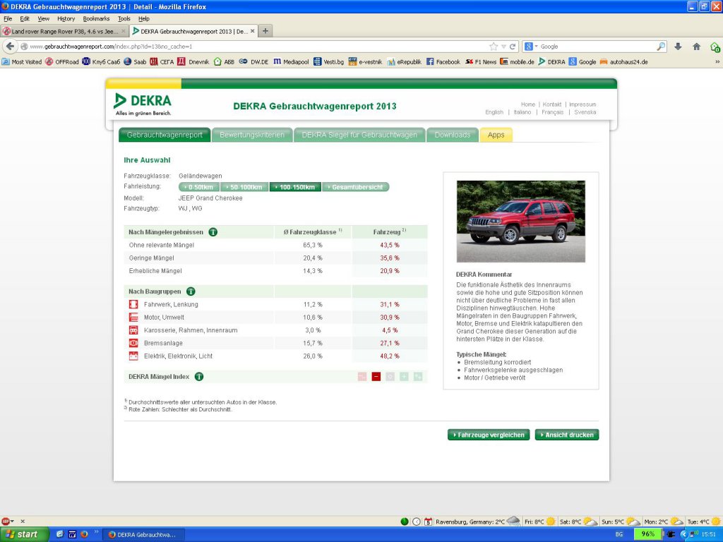Expand the bookmarks toolbar overflow chevron
The width and height of the screenshot is (723, 542).
pyautogui.click(x=717, y=61)
